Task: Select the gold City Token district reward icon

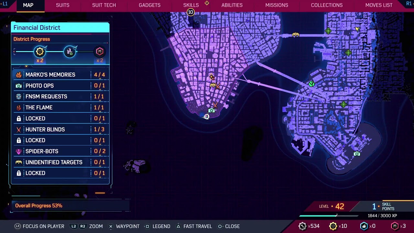Action: 40,51
